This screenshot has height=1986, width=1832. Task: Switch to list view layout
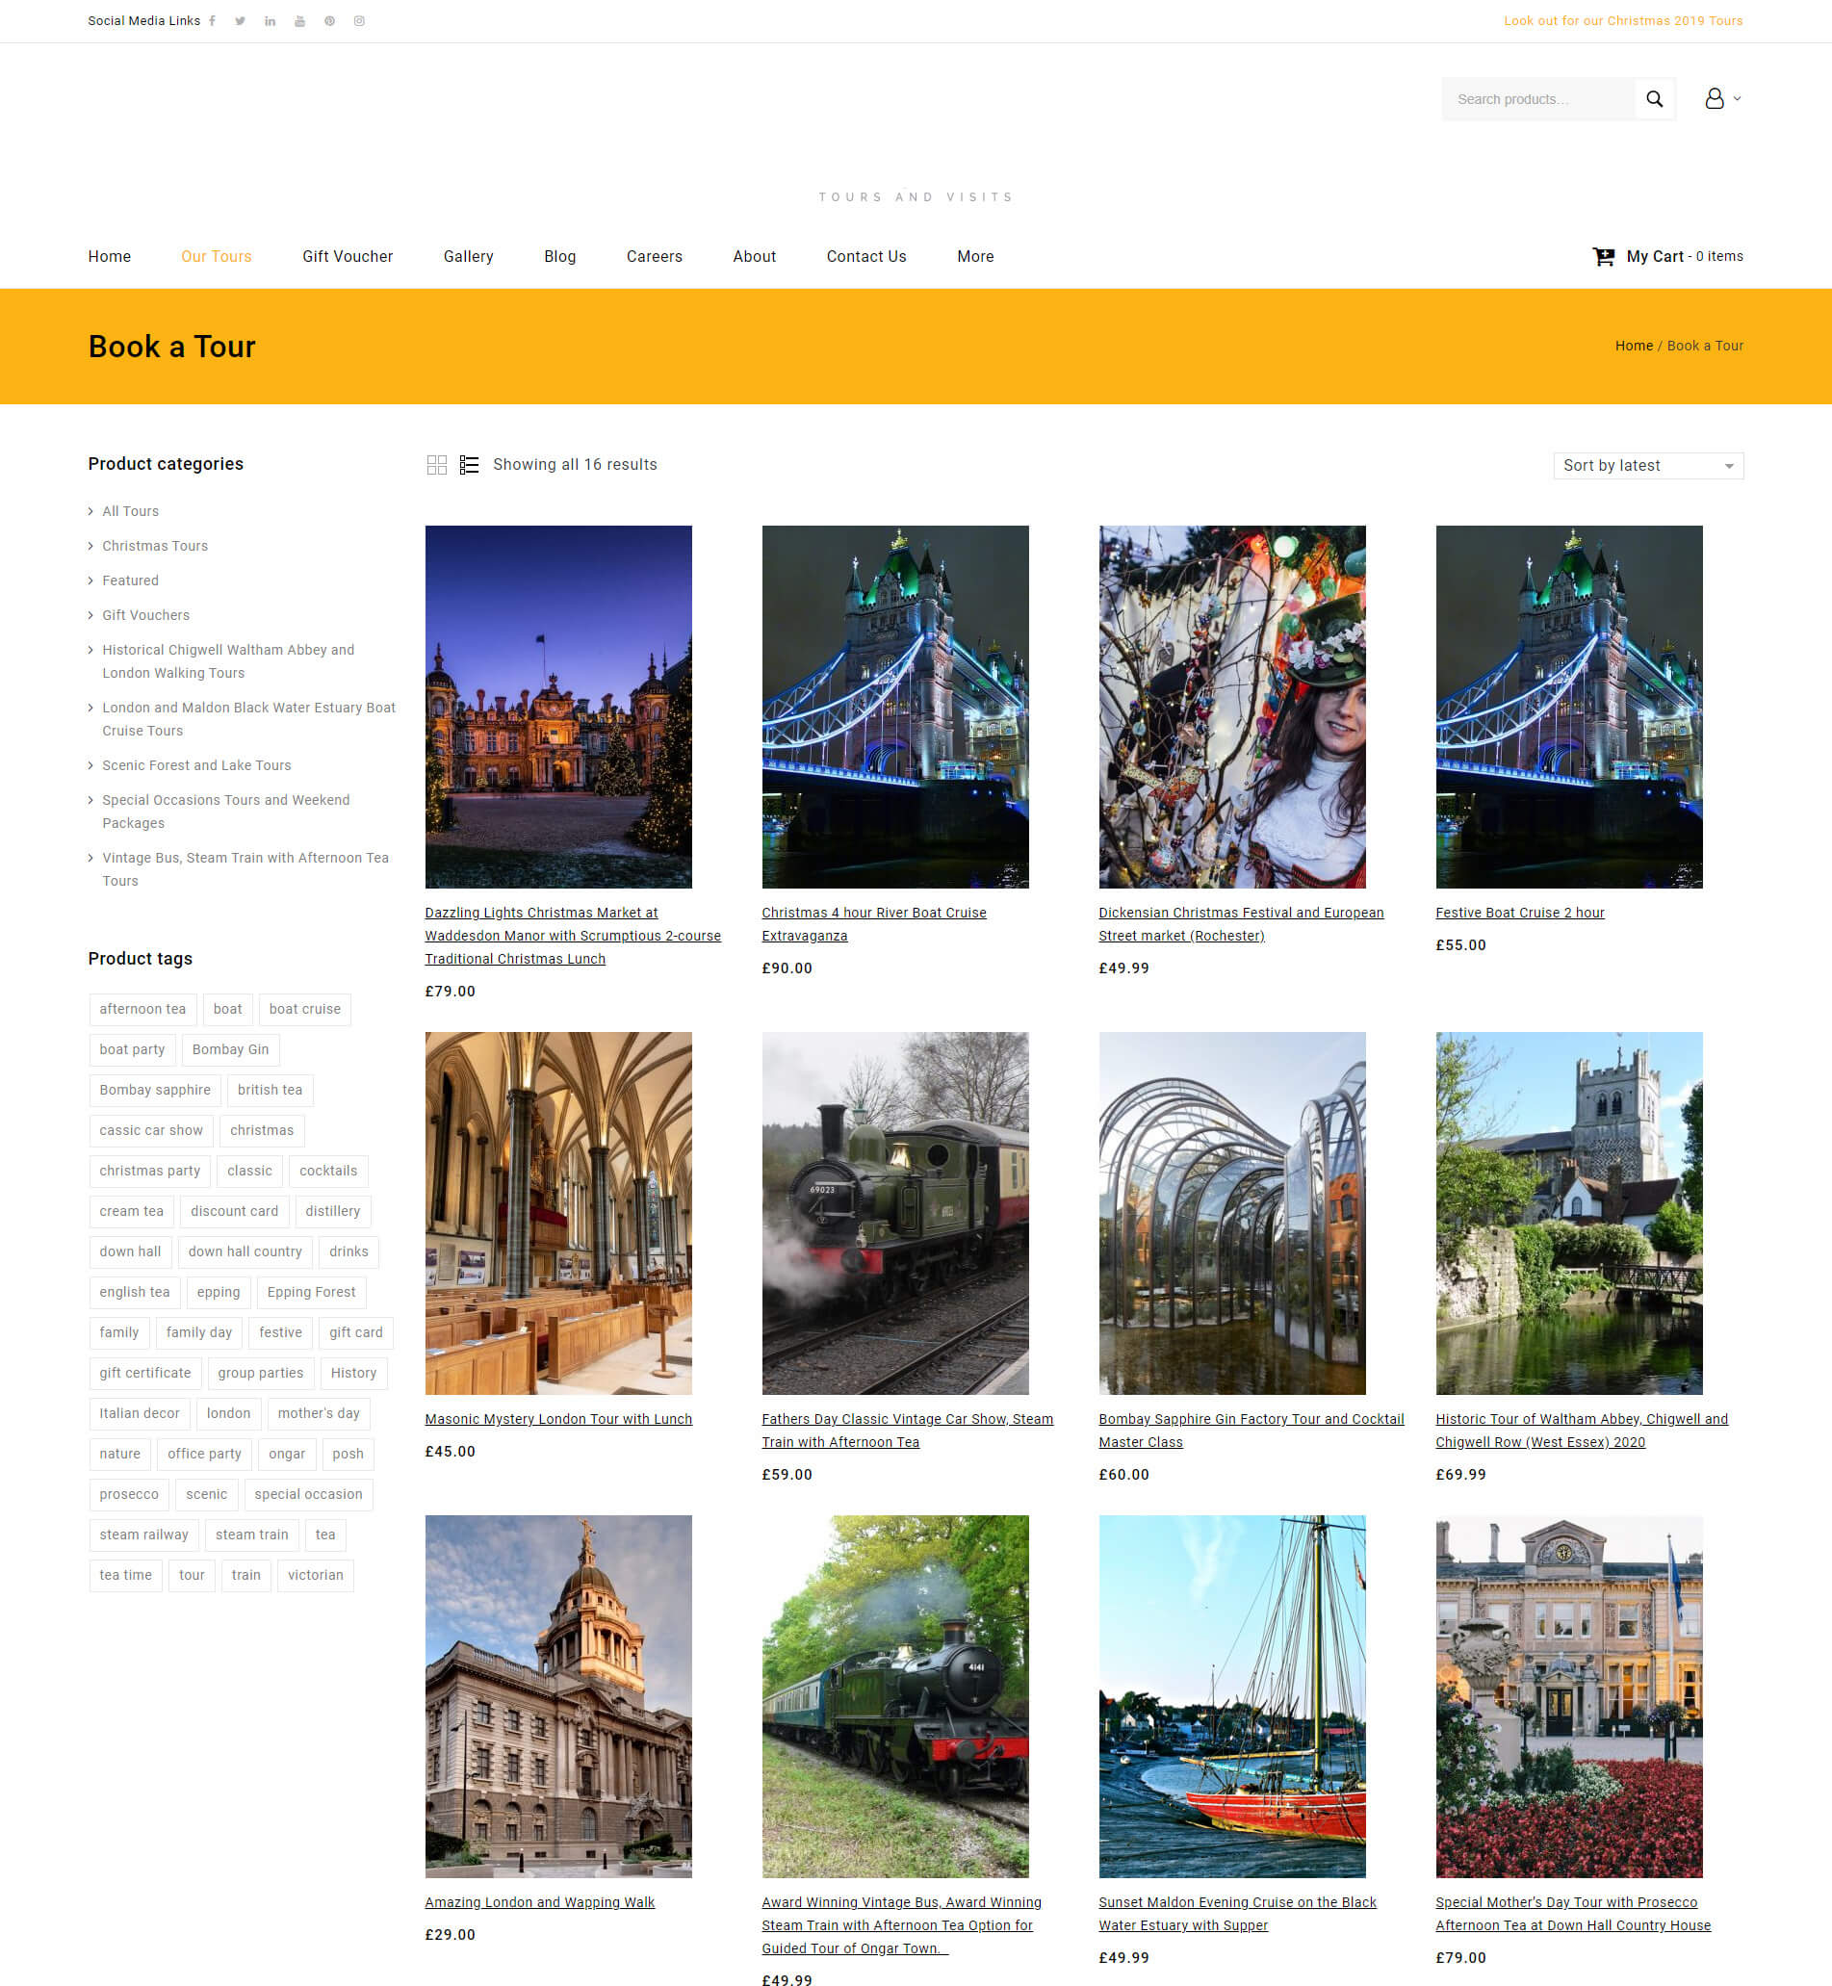tap(469, 465)
